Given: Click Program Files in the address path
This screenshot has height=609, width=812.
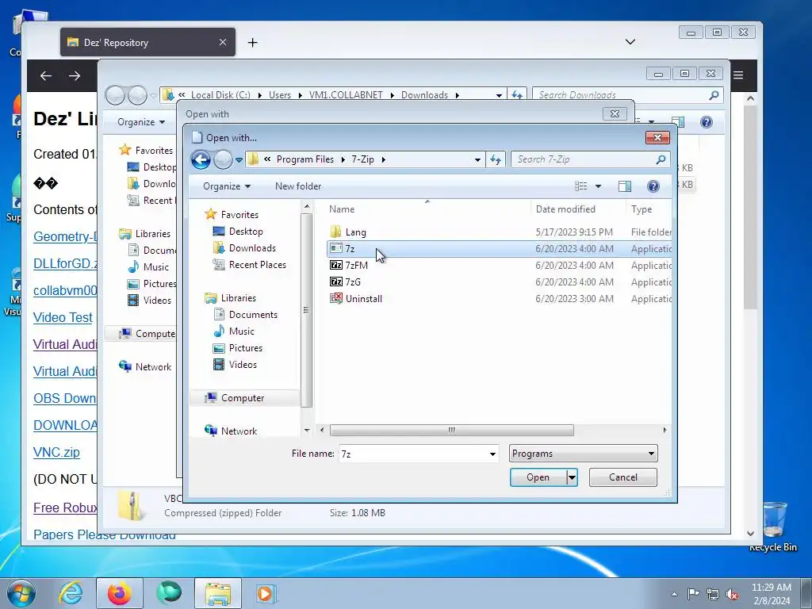Looking at the screenshot, I should [x=305, y=159].
